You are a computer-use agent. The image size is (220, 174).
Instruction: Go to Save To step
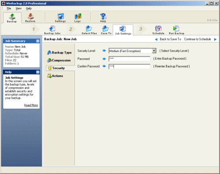pos(106,30)
